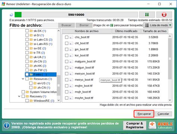The width and height of the screenshot is (177, 134).
Task: Click the file list scroll down arrow
Action: pos(170,100)
